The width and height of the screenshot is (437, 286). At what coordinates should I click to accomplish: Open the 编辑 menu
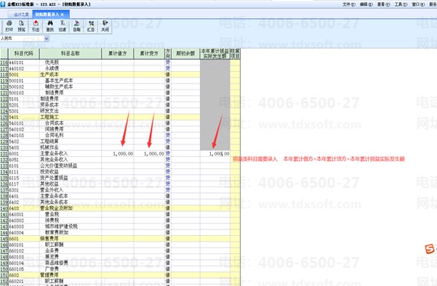click(x=366, y=4)
